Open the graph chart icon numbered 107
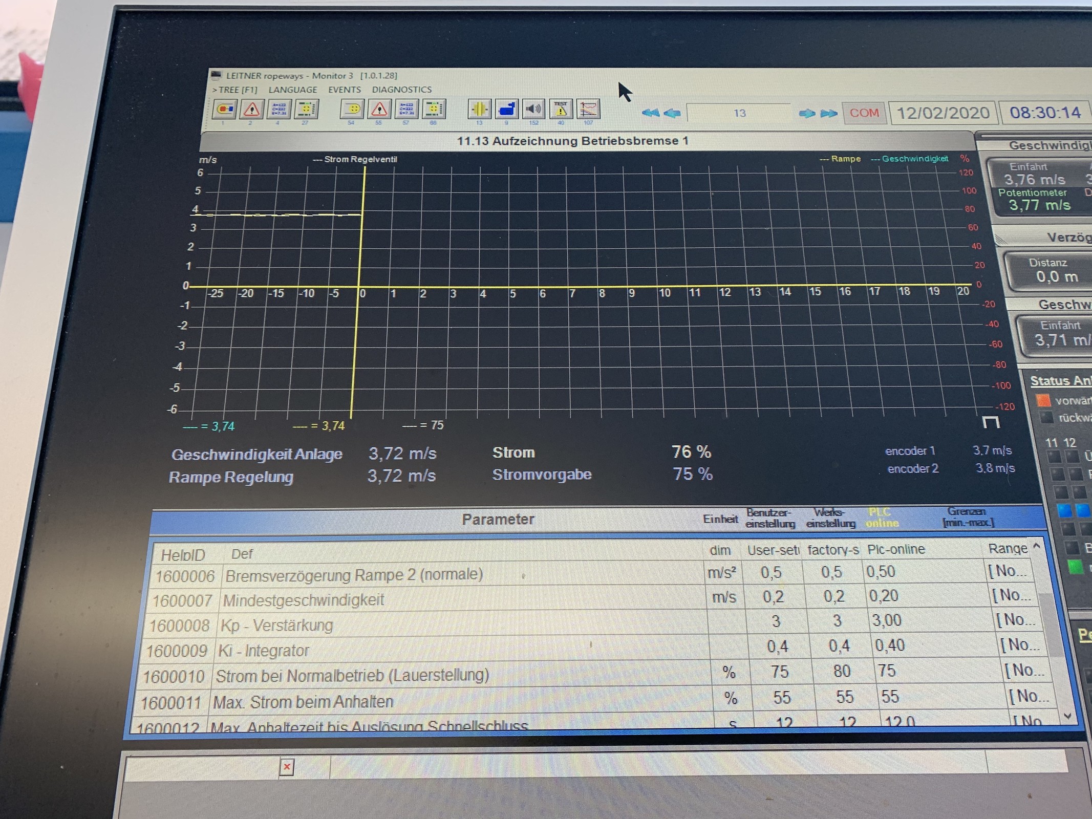1092x819 pixels. tap(588, 109)
